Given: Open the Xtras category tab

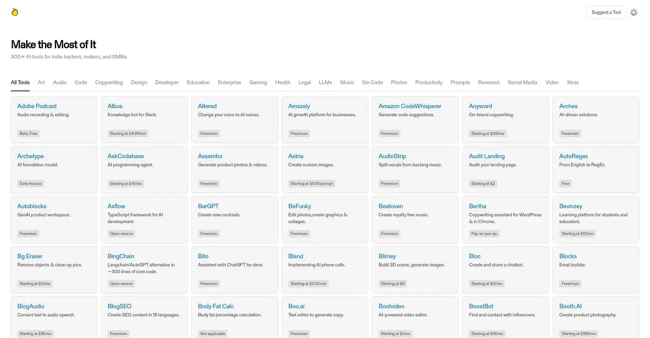Looking at the screenshot, I should coord(573,83).
